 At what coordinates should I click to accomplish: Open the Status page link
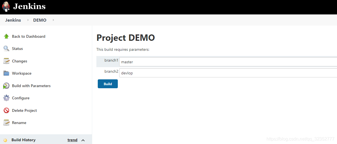click(x=17, y=49)
